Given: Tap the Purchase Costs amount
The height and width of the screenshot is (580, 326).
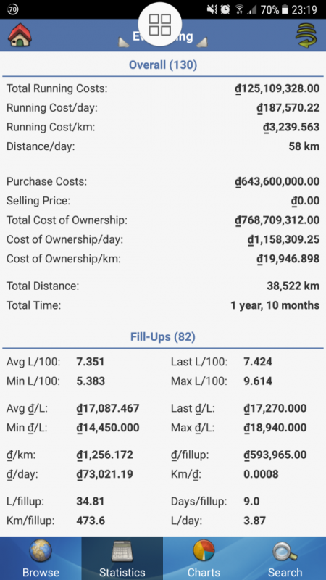Looking at the screenshot, I should (x=277, y=182).
